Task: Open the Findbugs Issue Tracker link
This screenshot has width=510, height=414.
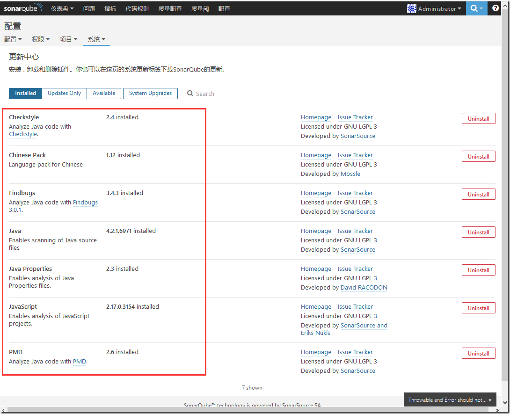Action: [355, 193]
